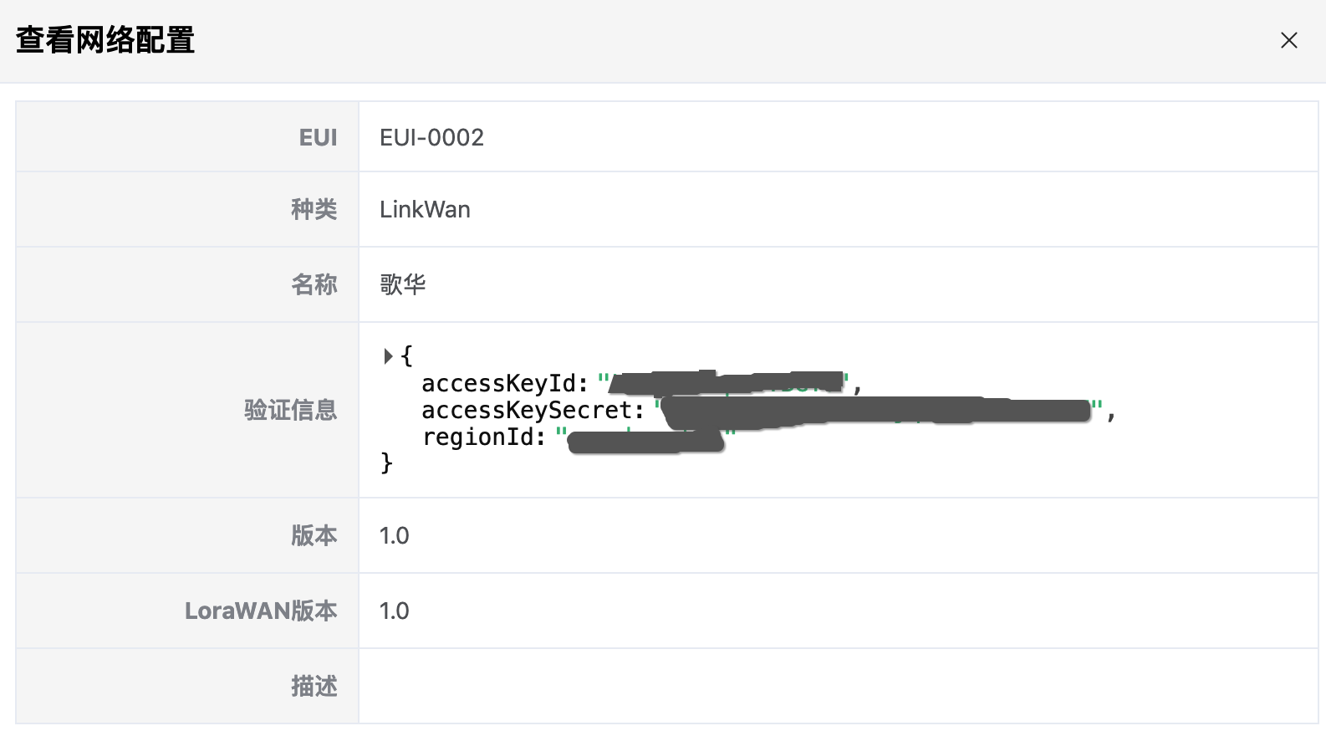Click the LoraWAN版本 value 1.0
Screen dimensions: 1326x731
point(395,611)
